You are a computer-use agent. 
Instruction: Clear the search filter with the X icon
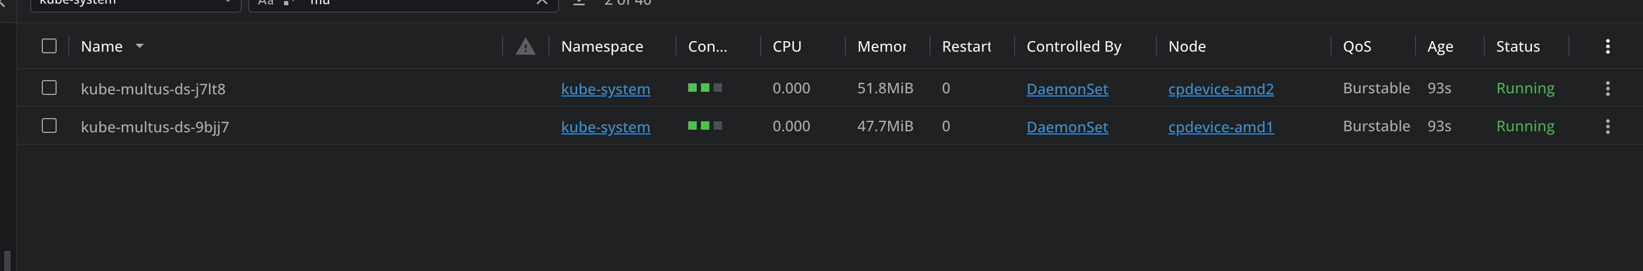tap(542, 2)
